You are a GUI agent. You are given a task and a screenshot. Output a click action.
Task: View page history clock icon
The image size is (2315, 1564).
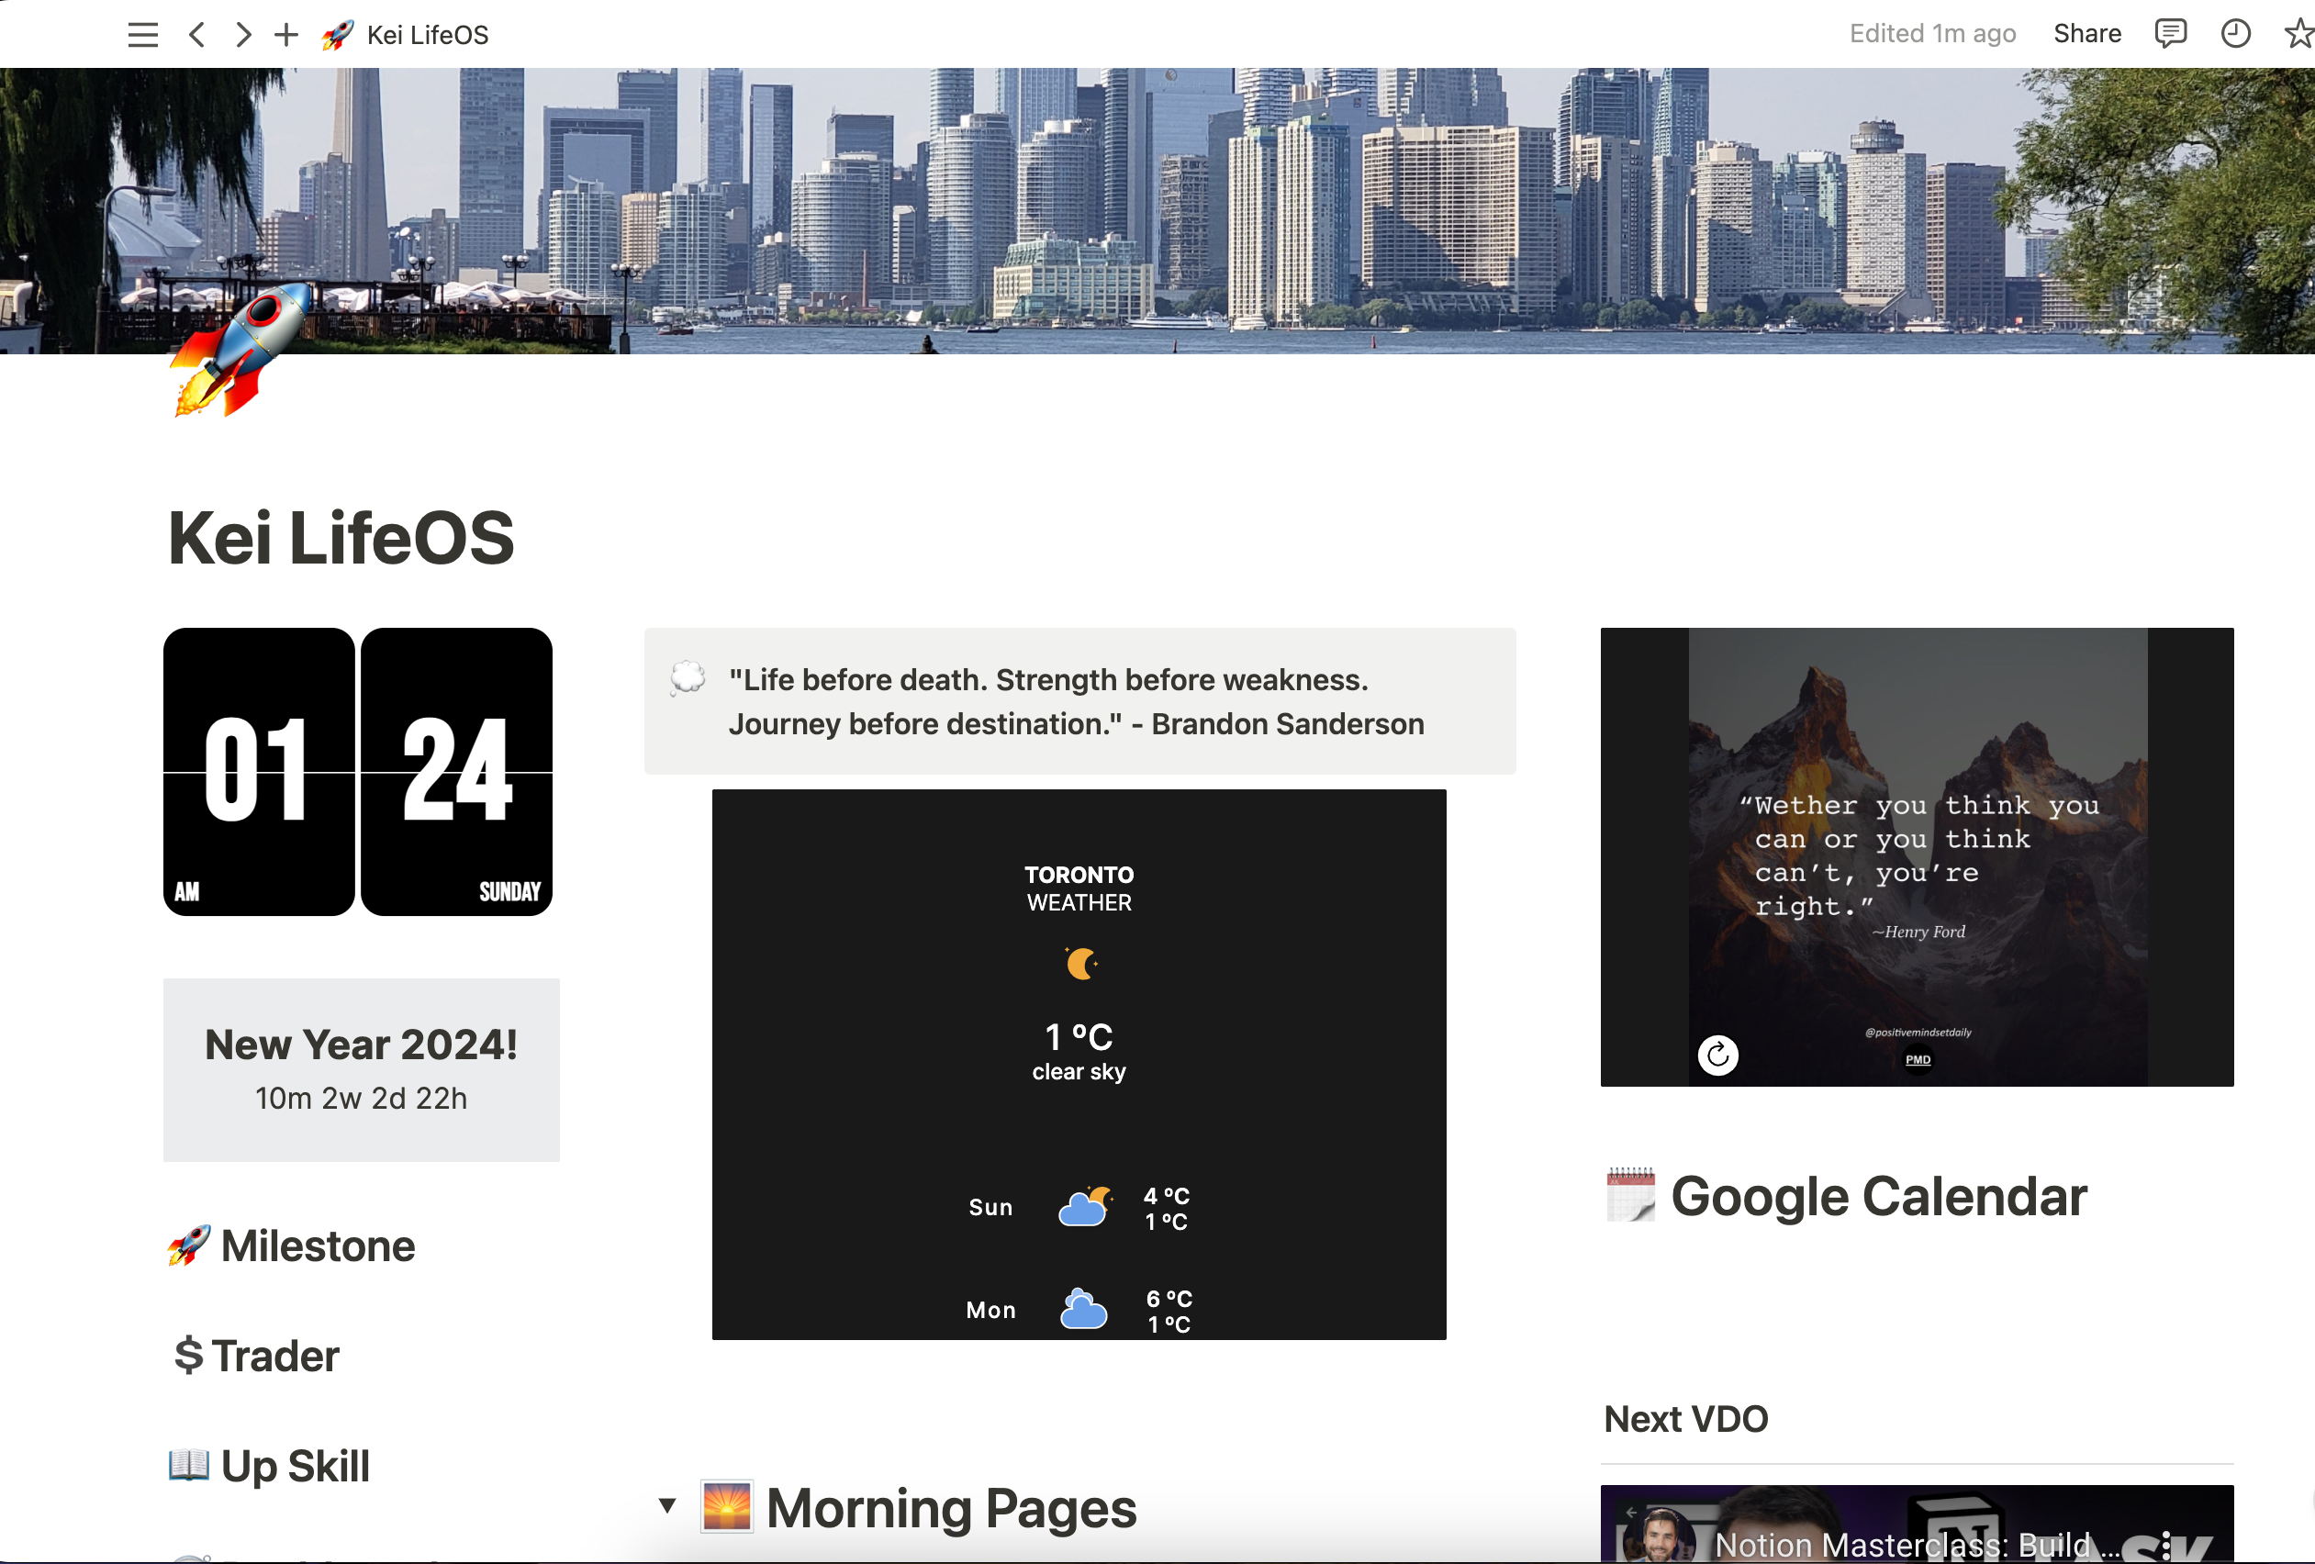click(2235, 34)
